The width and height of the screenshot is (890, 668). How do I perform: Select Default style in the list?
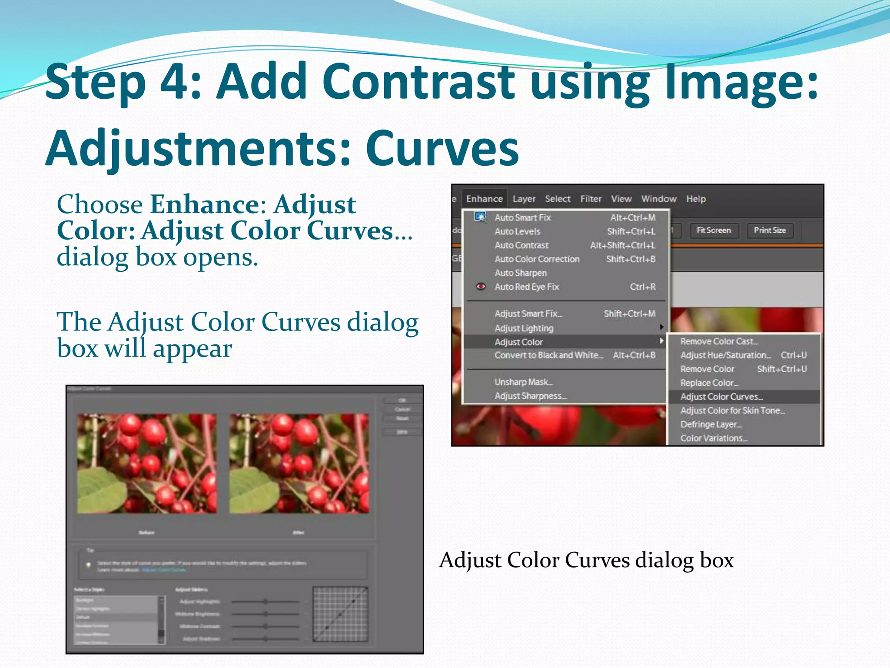tap(116, 617)
